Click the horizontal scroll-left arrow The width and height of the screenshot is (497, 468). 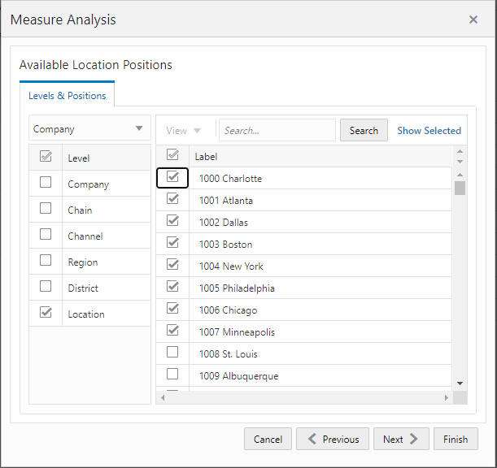163,397
